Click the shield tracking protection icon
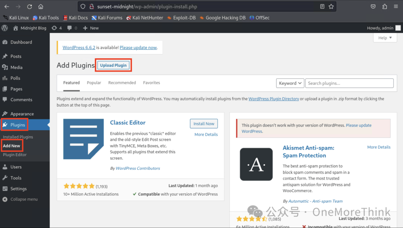Image resolution: width=403 pixels, height=228 pixels. [83, 7]
